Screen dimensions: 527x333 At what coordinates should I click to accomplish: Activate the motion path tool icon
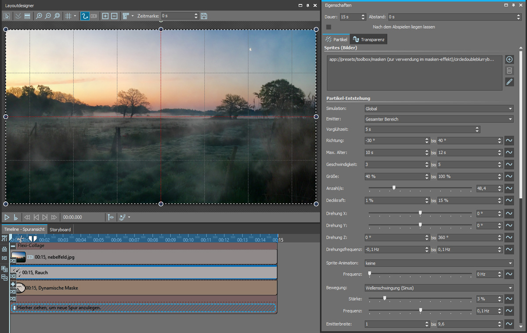coord(85,16)
